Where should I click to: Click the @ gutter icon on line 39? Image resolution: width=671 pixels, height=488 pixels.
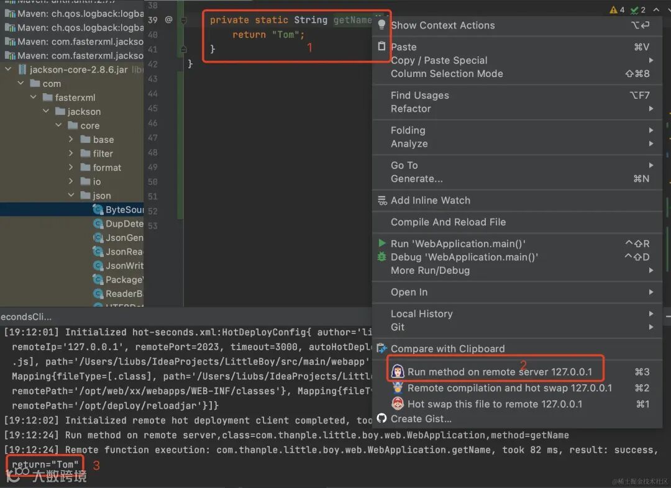[168, 20]
